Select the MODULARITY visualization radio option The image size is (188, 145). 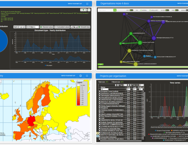tap(150, 10)
